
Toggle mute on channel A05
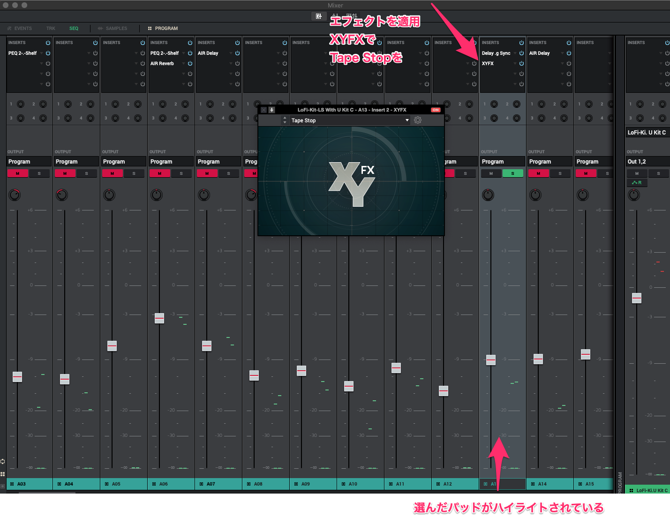113,173
